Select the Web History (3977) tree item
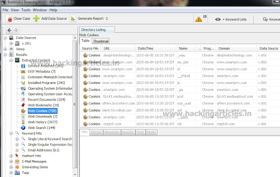This screenshot has height=177, width=280. click(42, 122)
